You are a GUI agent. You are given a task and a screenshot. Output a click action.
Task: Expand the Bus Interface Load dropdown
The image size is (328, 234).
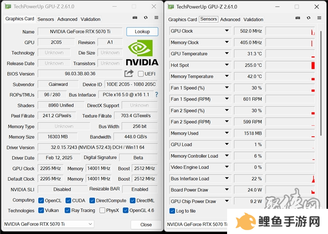(x=227, y=179)
